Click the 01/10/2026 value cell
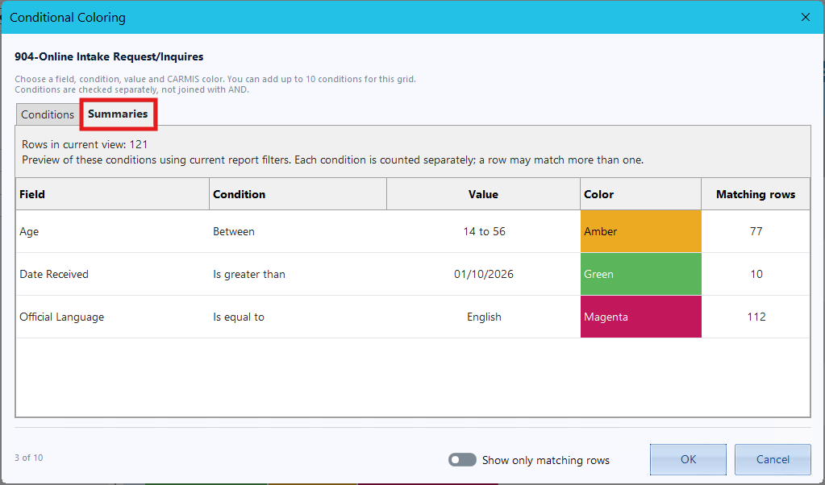Image resolution: width=825 pixels, height=485 pixels. [484, 274]
